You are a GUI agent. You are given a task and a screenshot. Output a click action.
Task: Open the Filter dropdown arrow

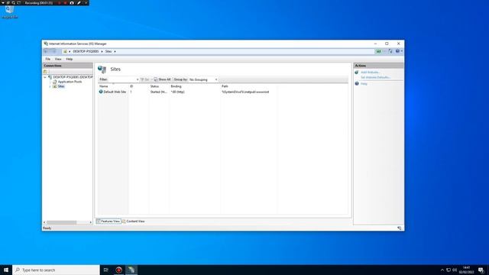138,79
